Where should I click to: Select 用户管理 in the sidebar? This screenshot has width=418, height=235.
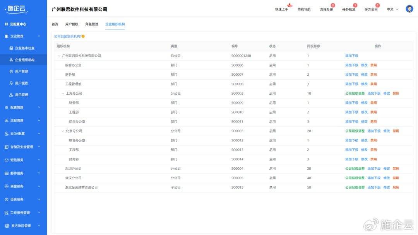[x=21, y=72]
